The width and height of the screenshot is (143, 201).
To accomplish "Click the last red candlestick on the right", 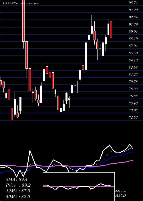I will tap(111, 30).
